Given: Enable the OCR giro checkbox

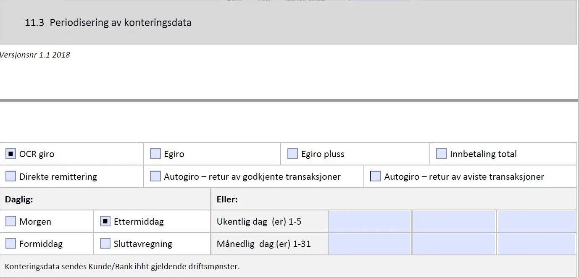Looking at the screenshot, I should (x=11, y=154).
